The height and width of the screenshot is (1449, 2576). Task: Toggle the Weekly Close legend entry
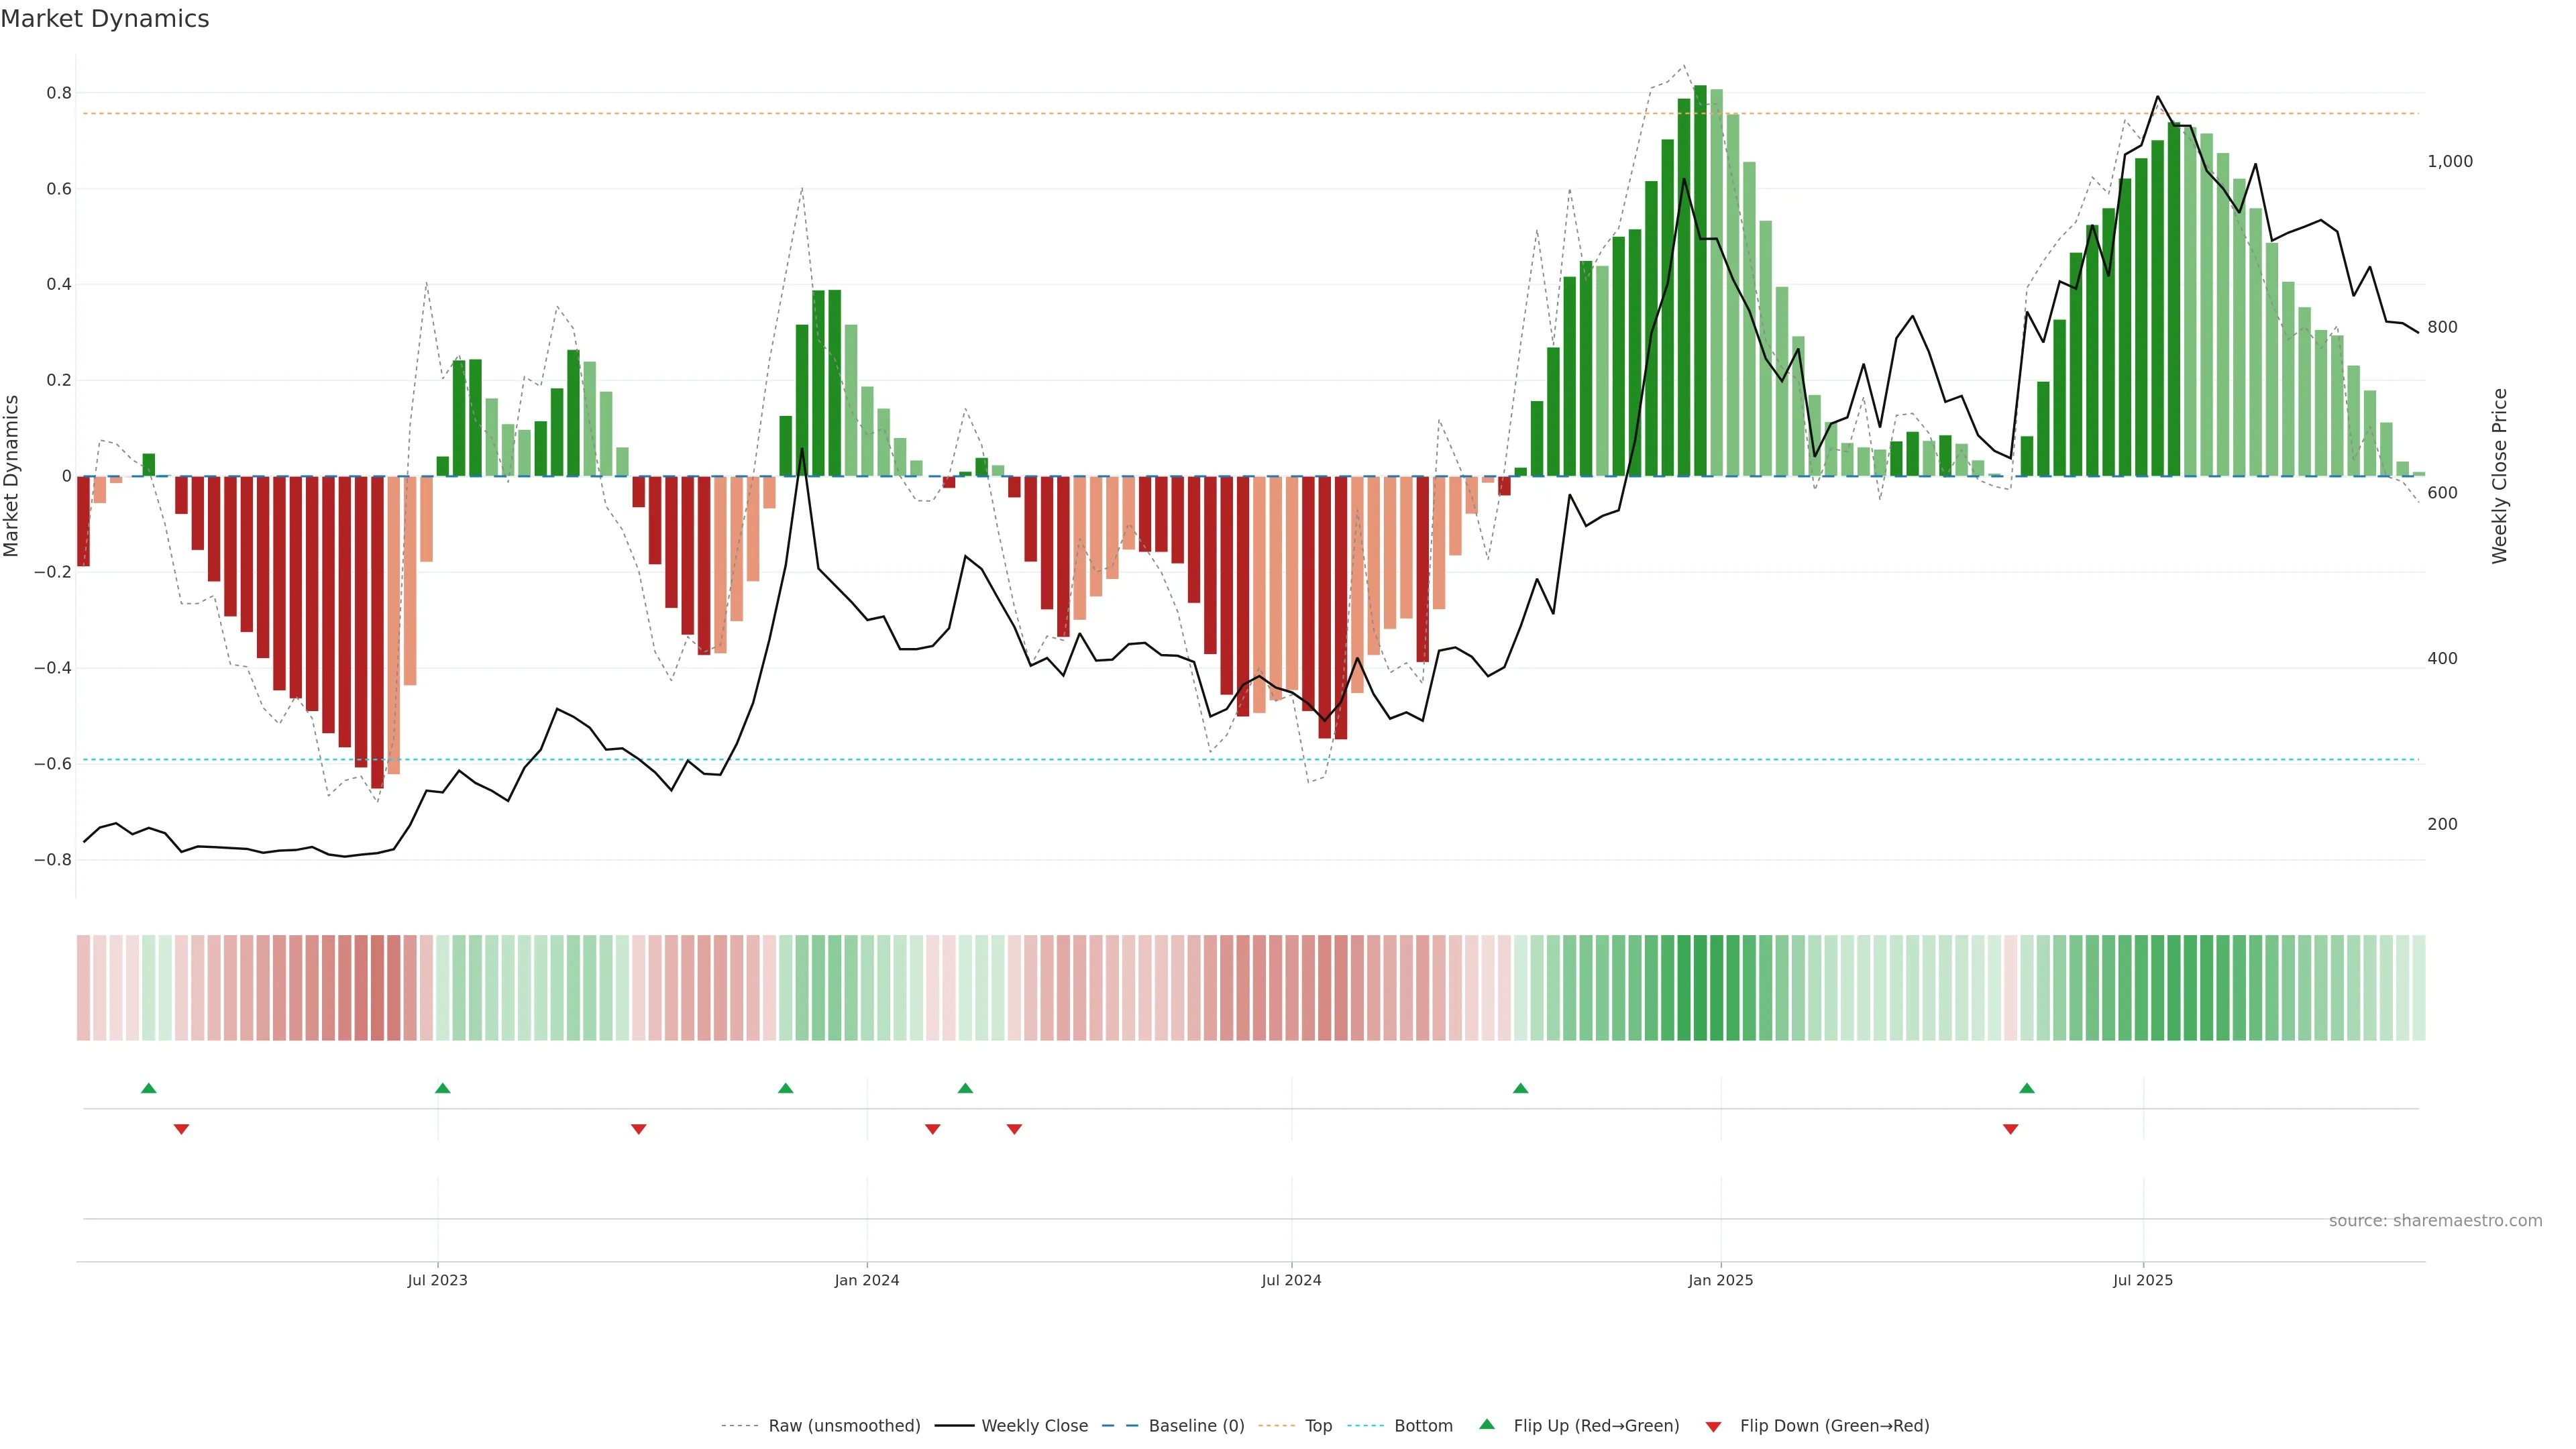pyautogui.click(x=1034, y=1426)
